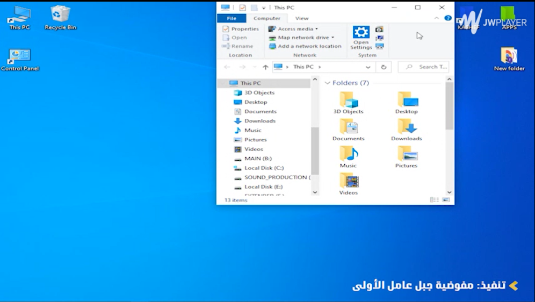The height and width of the screenshot is (302, 535).
Task: Switch to details view in status bar
Action: point(435,200)
